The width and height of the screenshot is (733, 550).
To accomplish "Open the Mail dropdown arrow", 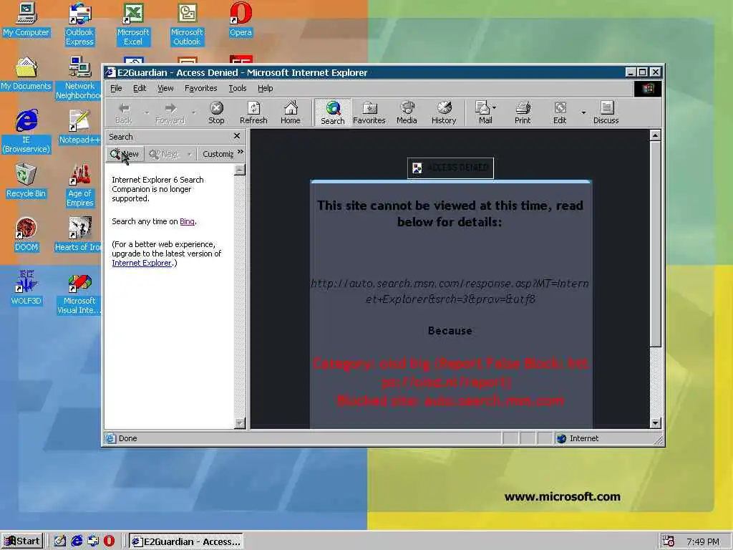I will click(x=495, y=107).
